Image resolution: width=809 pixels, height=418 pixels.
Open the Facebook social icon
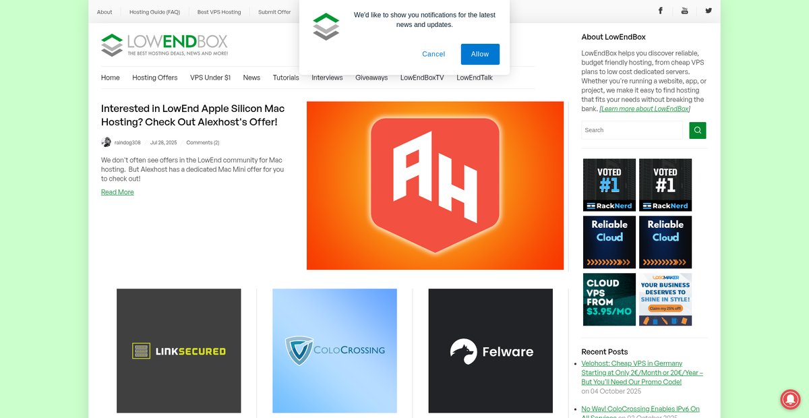661,11
